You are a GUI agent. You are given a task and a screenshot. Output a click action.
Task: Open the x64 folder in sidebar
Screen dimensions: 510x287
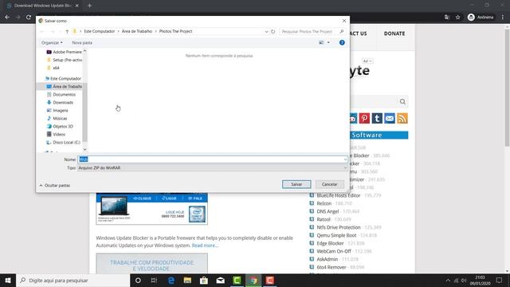[53, 68]
